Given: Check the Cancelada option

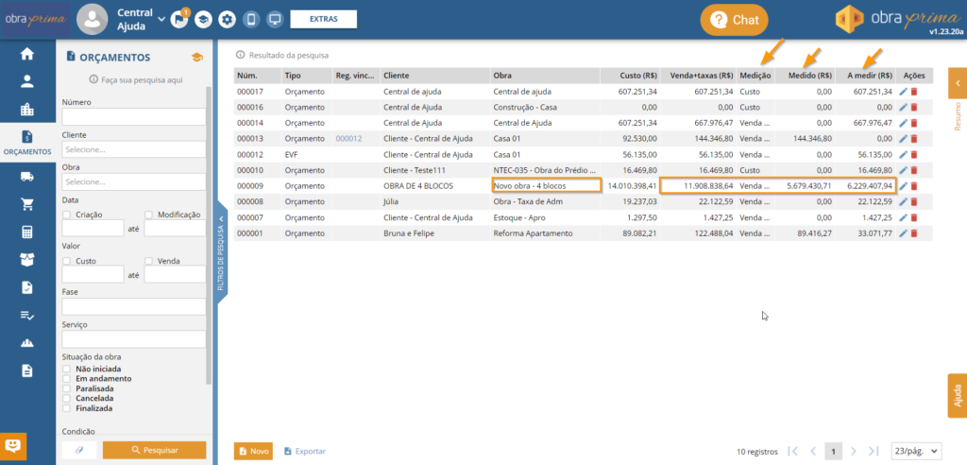Looking at the screenshot, I should [x=67, y=398].
